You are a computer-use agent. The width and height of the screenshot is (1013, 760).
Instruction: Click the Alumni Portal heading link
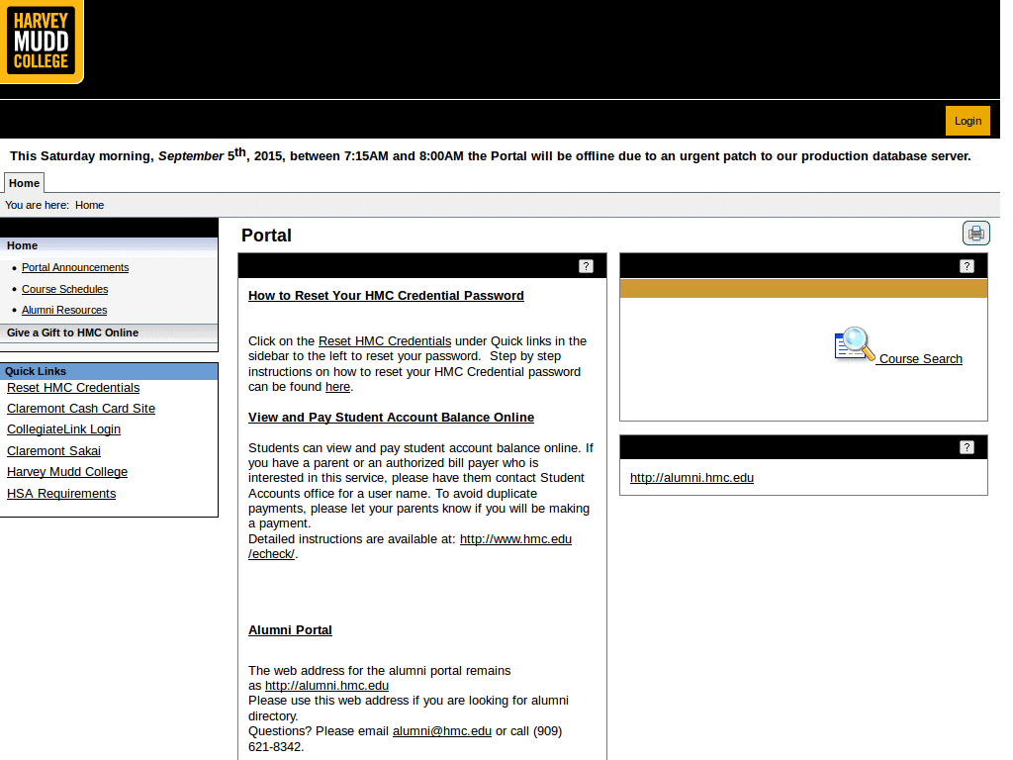290,630
